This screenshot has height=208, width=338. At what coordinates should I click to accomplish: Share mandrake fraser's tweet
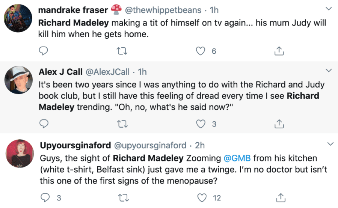(279, 50)
